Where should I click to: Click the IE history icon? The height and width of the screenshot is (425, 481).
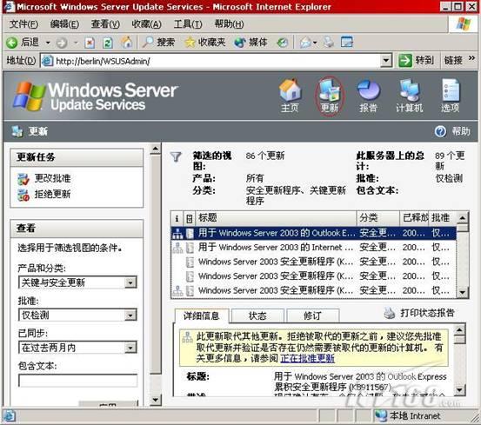(x=282, y=43)
